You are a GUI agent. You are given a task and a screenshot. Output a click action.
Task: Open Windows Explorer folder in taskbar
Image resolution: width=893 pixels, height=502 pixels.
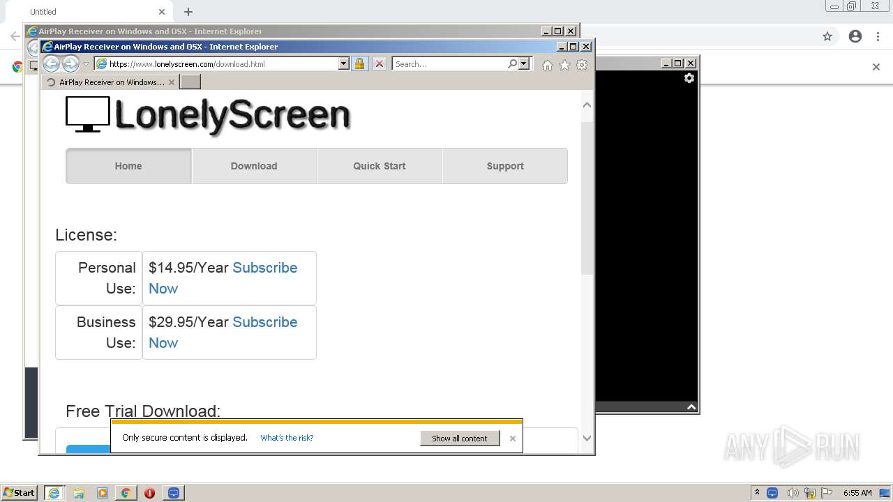point(79,493)
